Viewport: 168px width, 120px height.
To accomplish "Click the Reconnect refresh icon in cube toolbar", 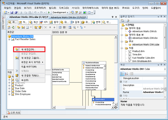I will click(x=13, y=27).
